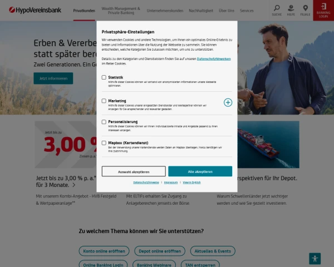334x267 pixels.
Task: Open the Unternehmenskunden menu
Action: pos(165,11)
